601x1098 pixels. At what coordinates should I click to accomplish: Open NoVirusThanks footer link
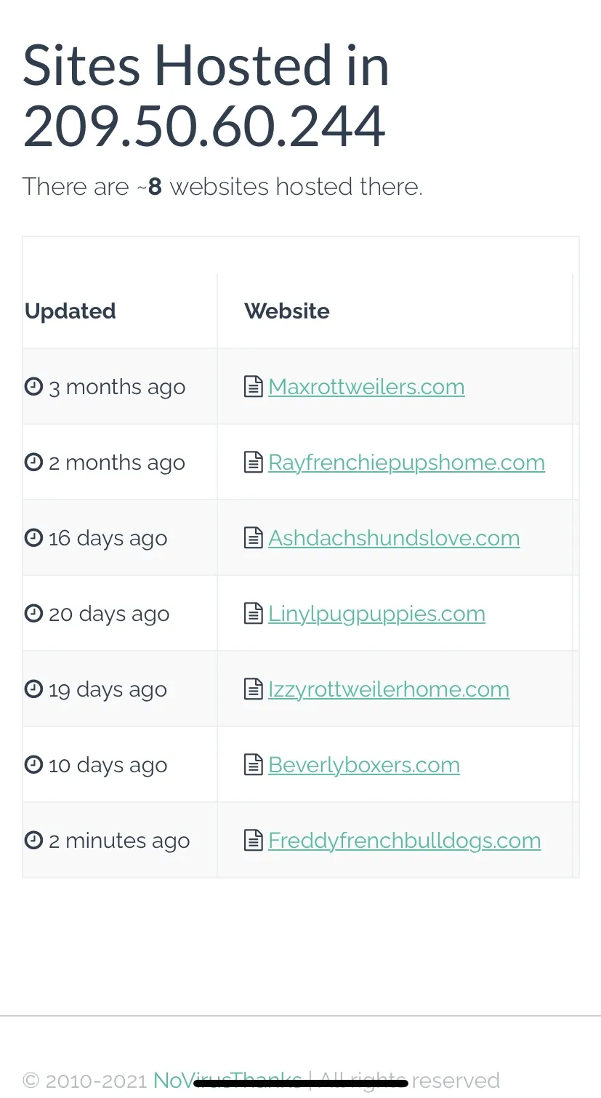[227, 1080]
